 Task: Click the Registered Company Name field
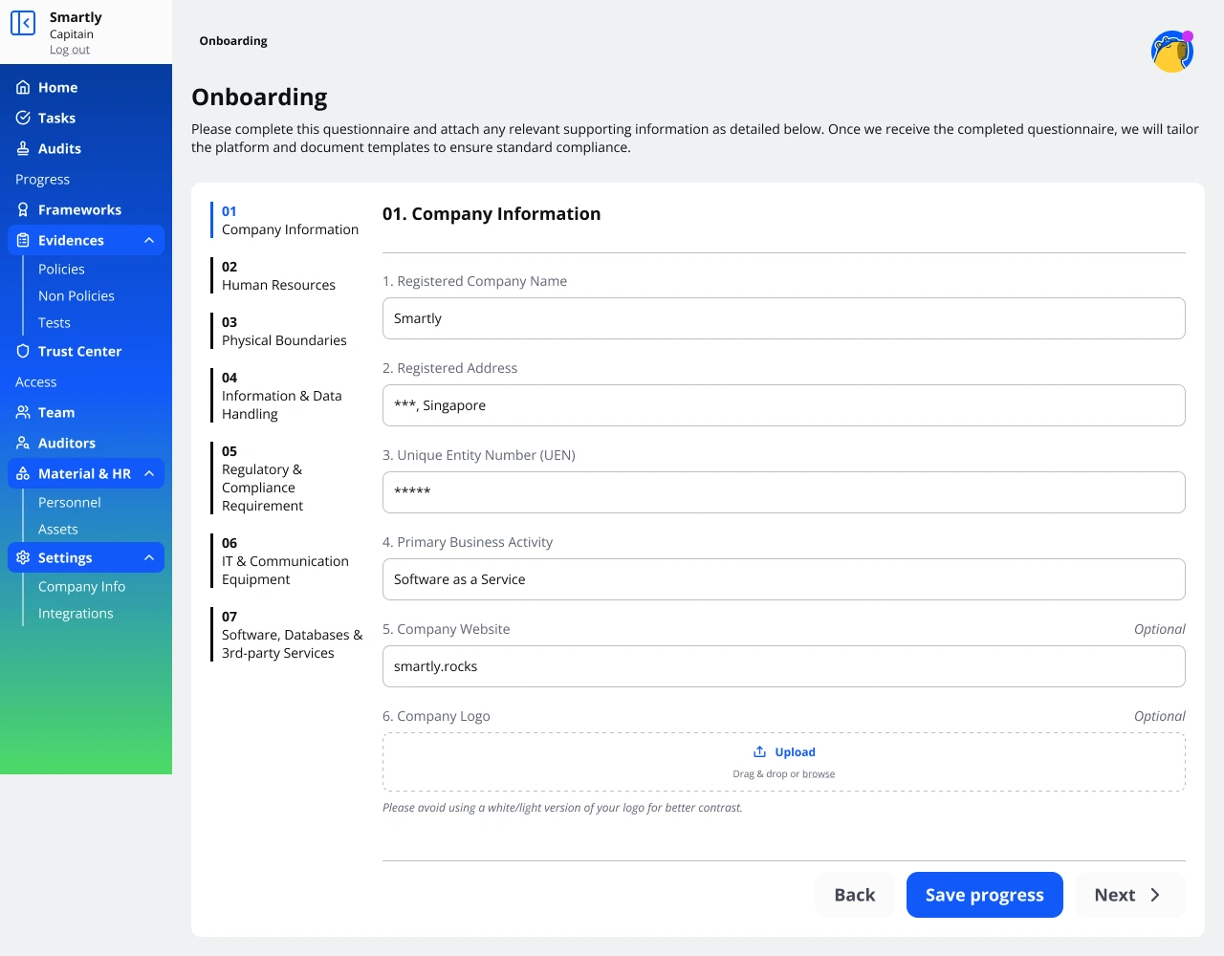783,318
